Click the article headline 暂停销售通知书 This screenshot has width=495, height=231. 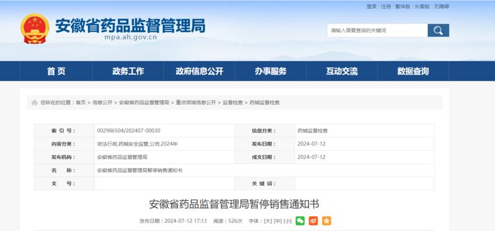[234, 204]
